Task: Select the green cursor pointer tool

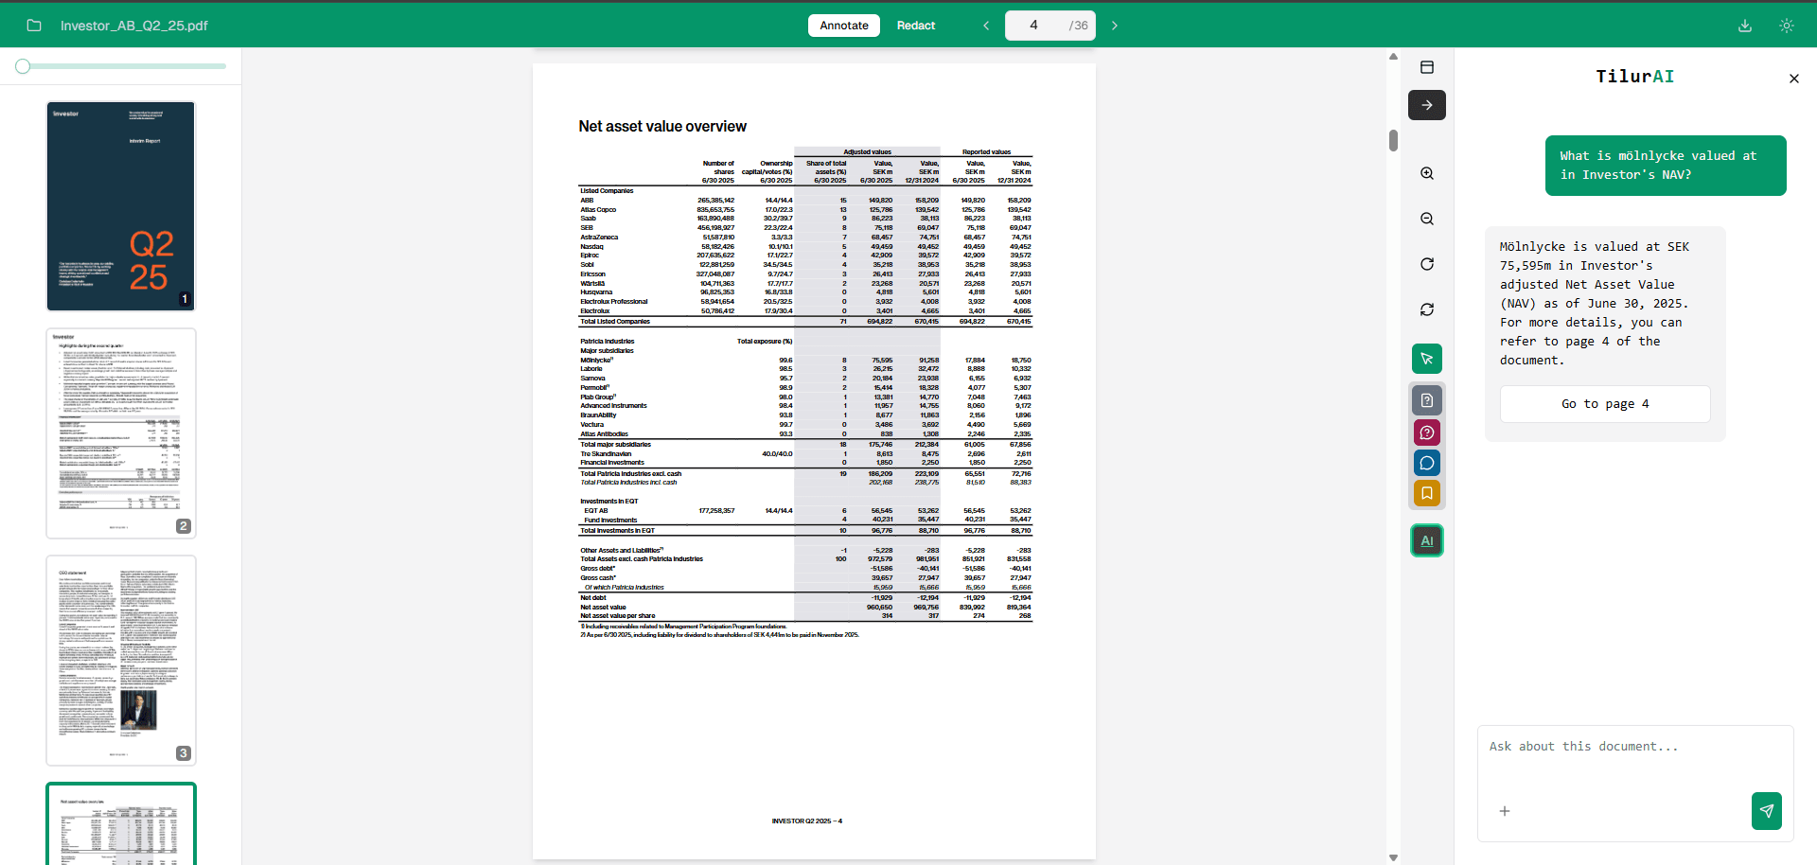Action: (1427, 359)
